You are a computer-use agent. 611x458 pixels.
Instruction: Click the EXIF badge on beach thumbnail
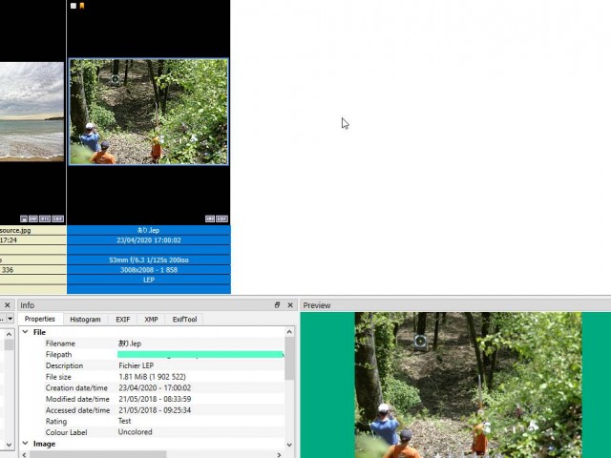click(57, 219)
